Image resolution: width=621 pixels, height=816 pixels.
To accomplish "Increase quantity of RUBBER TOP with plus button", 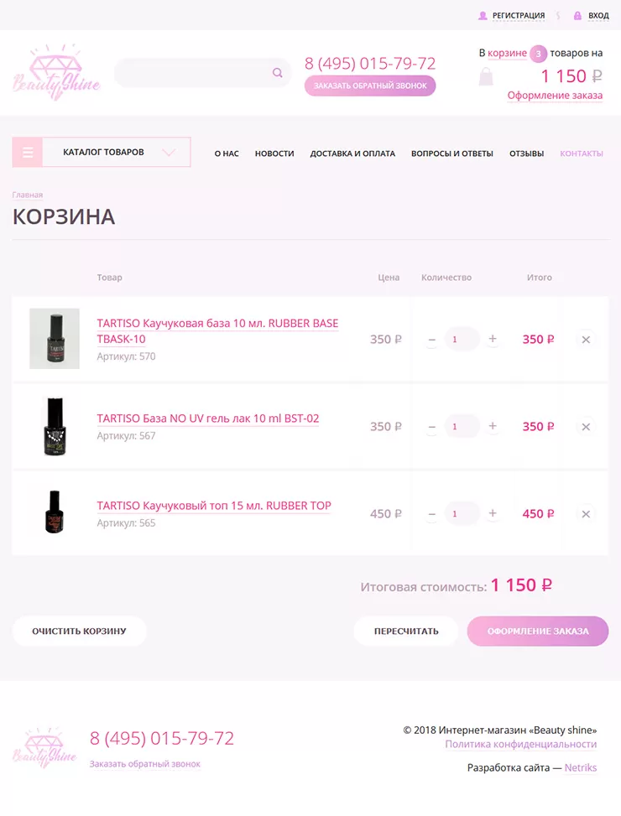I will click(x=493, y=513).
